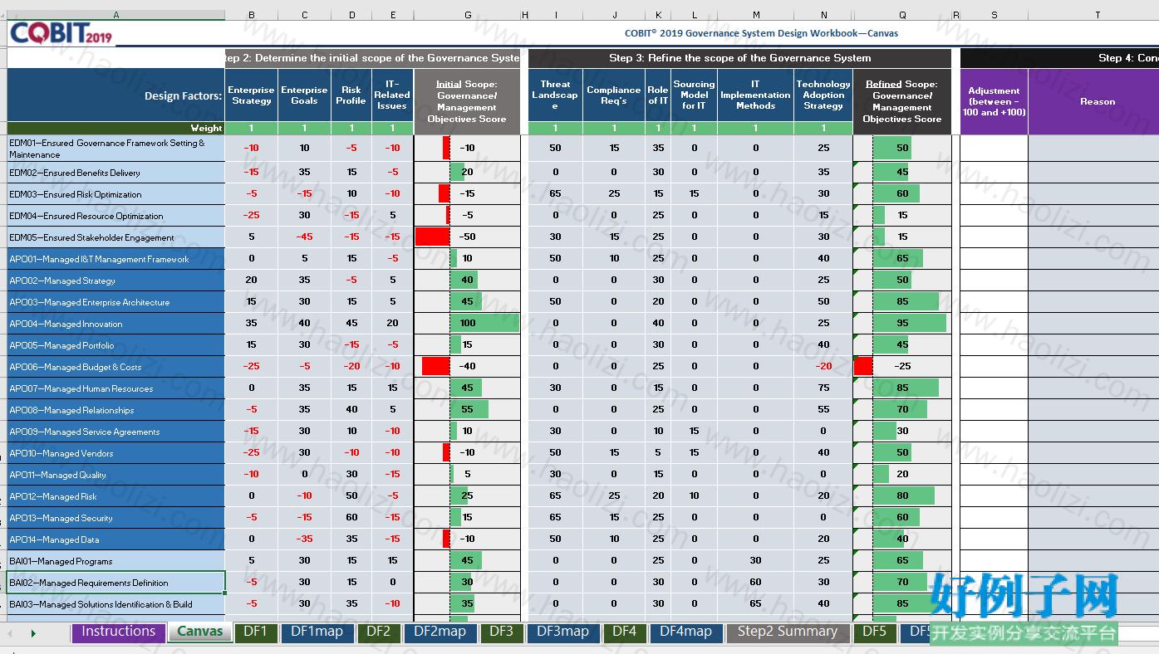Click EDM05 initial scope score -50

[x=467, y=237]
